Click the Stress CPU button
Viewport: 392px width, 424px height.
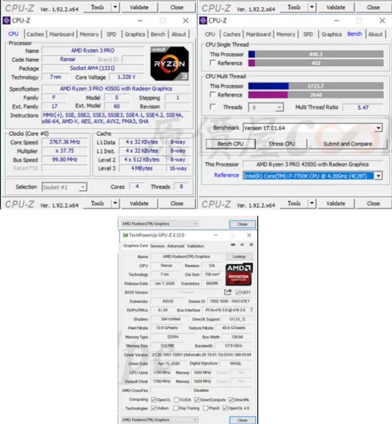click(282, 144)
